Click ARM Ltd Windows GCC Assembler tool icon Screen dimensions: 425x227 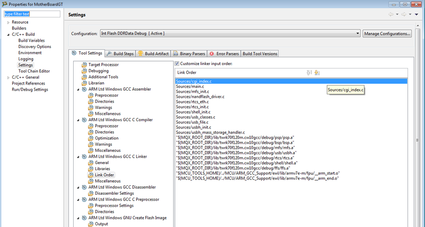84,89
